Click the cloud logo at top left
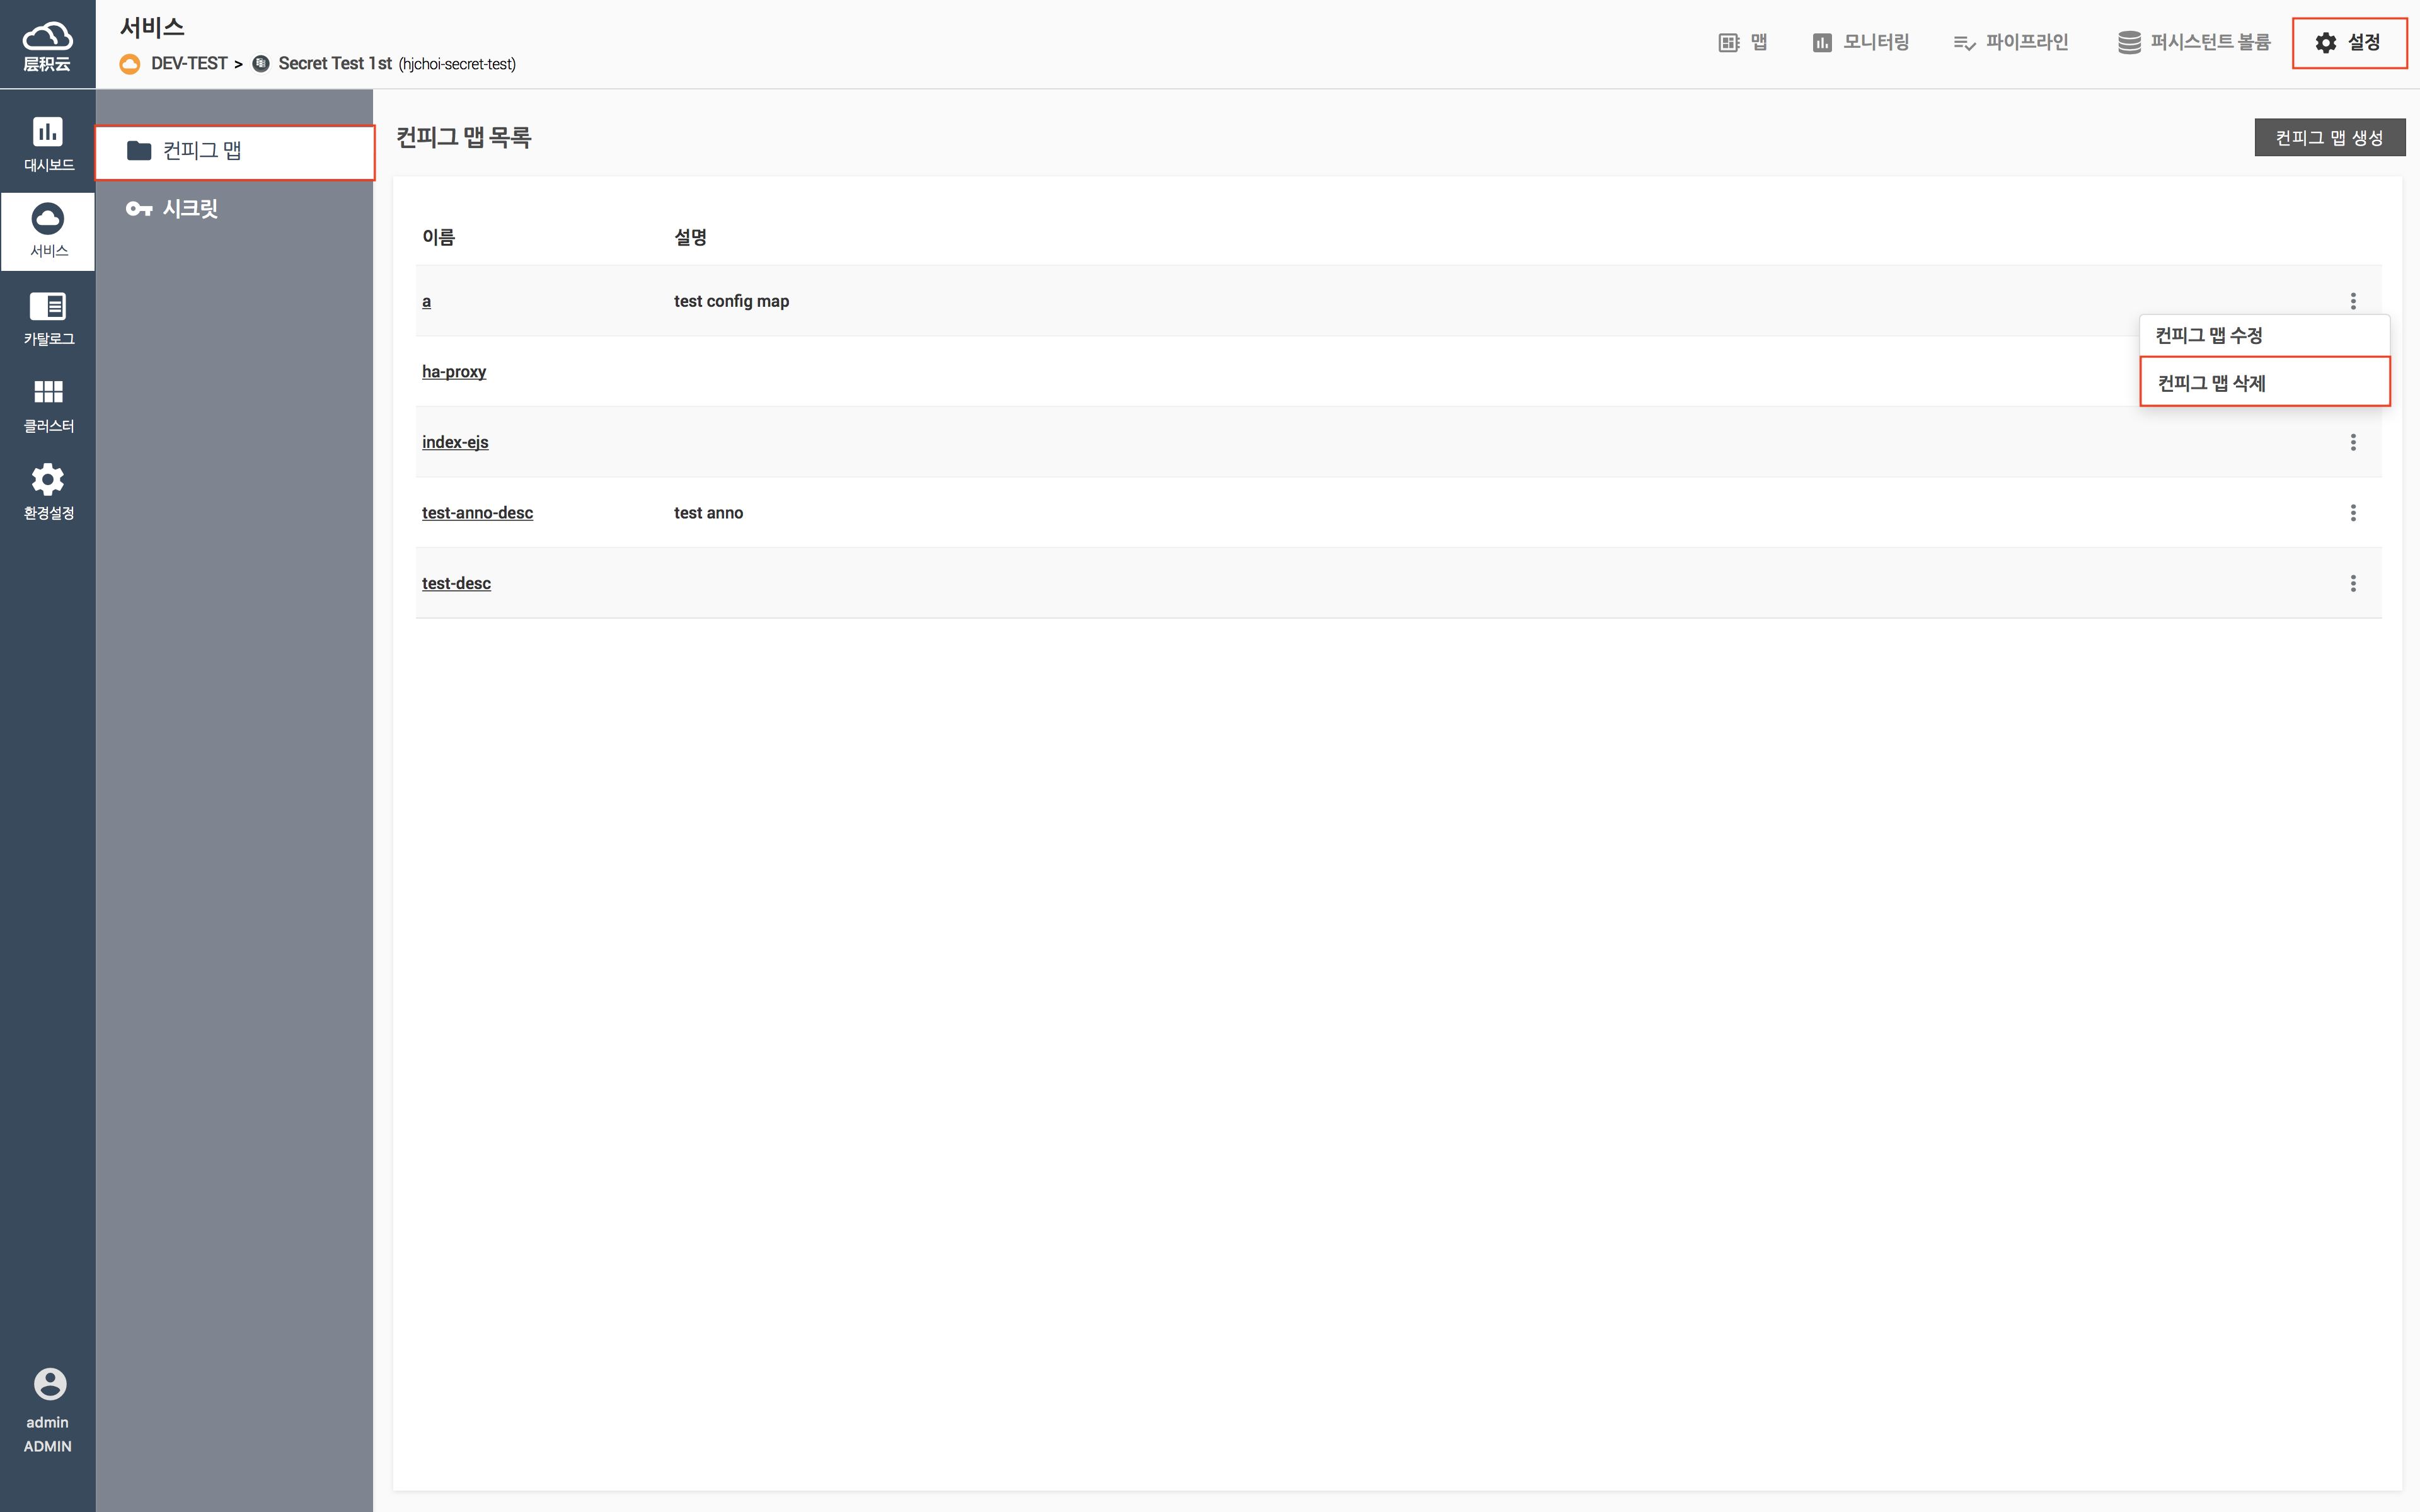The width and height of the screenshot is (2420, 1512). (47, 45)
